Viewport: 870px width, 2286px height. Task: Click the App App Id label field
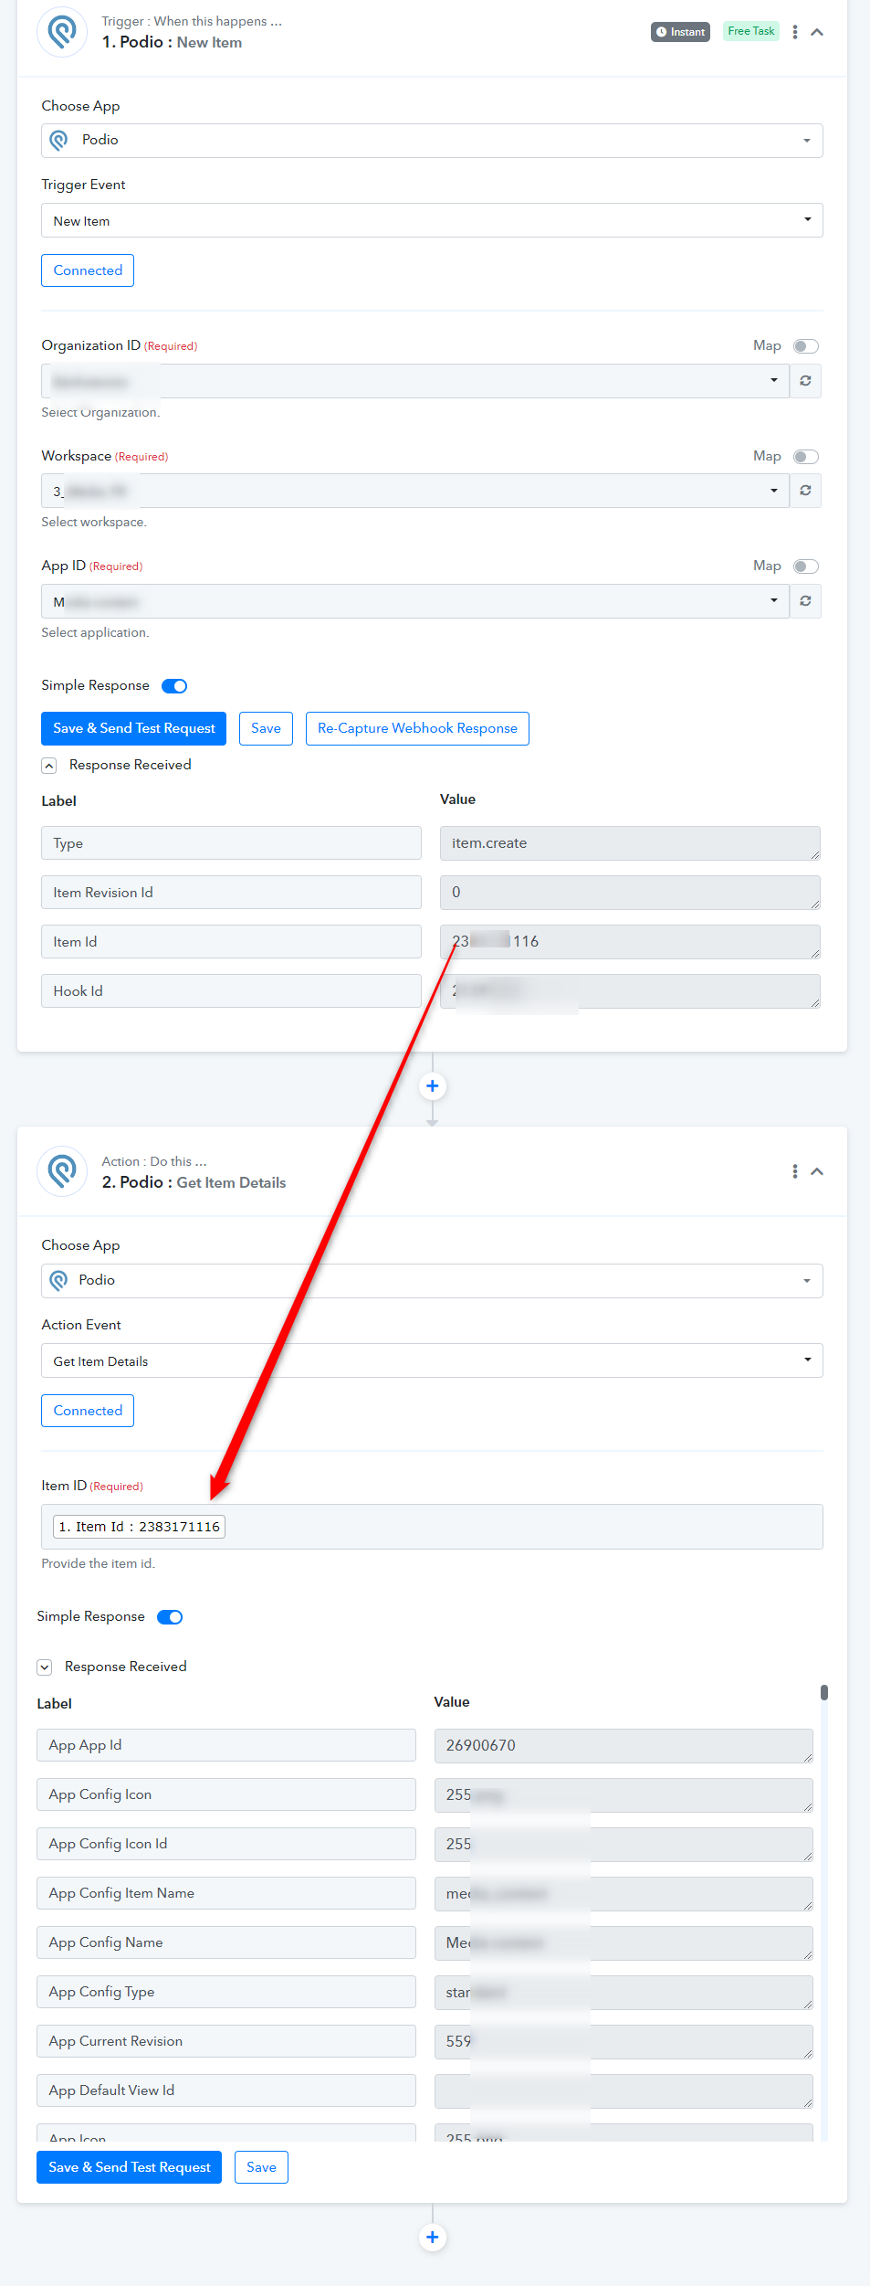tap(226, 1745)
